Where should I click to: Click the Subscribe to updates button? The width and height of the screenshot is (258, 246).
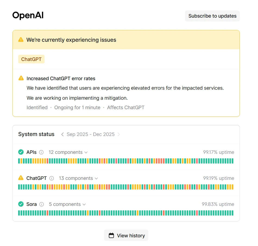click(x=212, y=16)
